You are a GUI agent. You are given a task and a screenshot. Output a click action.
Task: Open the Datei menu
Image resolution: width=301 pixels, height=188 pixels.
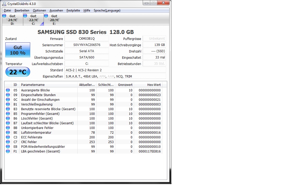click(x=7, y=10)
